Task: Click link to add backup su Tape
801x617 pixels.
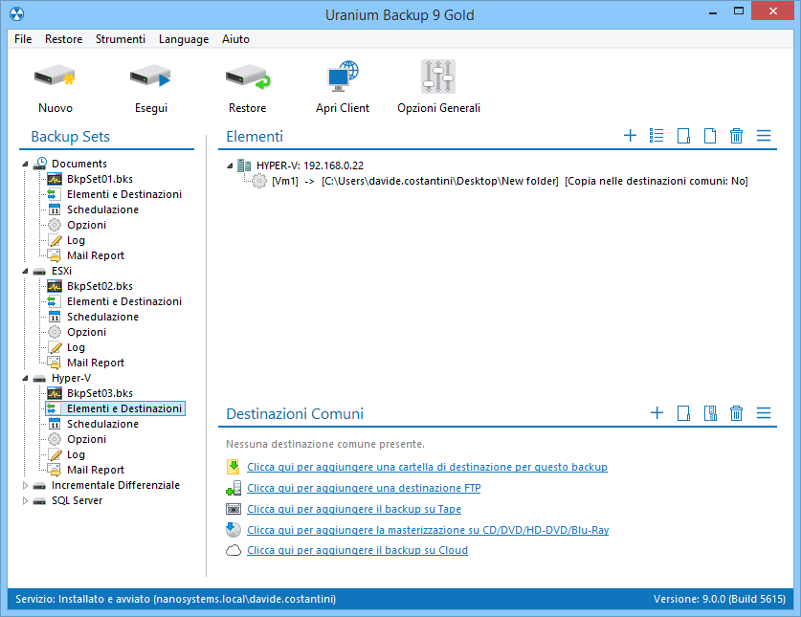Action: (x=354, y=509)
